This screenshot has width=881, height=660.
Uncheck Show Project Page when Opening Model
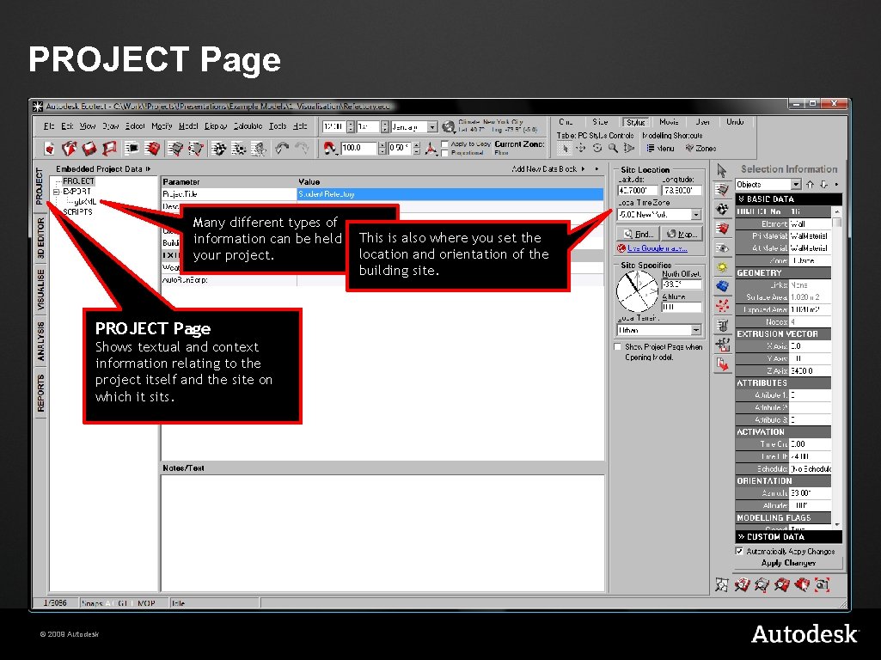point(616,346)
